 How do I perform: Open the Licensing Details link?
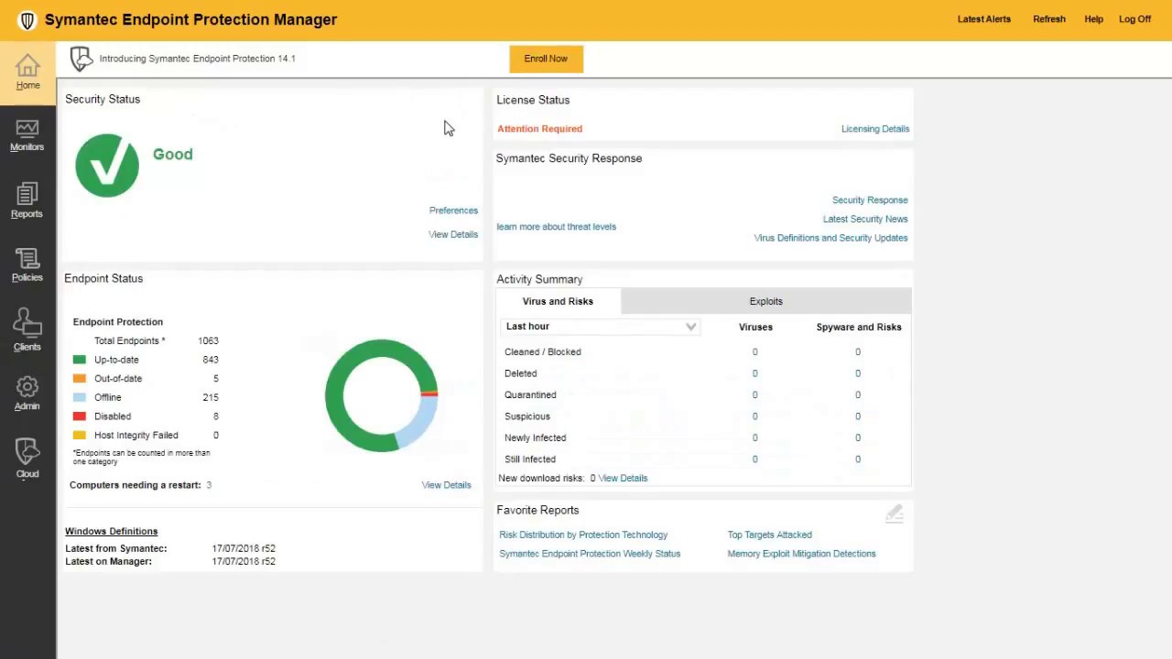click(x=874, y=129)
